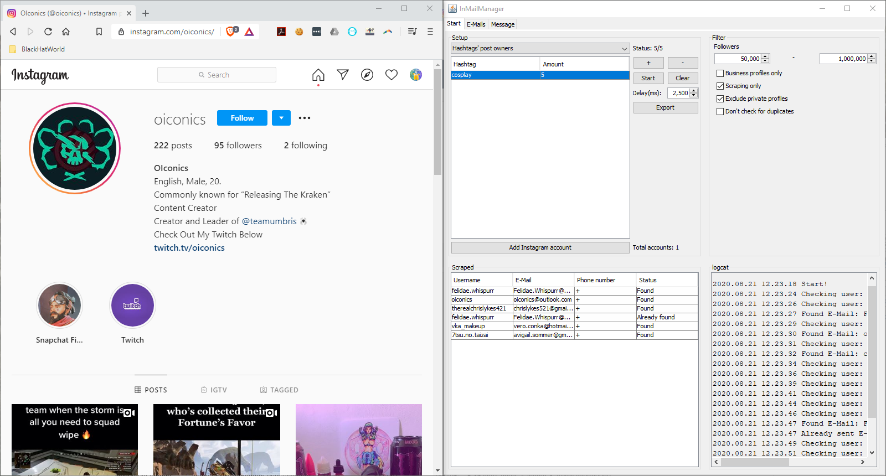886x476 pixels.
Task: Open Instagram activity heart icon
Action: 392,75
